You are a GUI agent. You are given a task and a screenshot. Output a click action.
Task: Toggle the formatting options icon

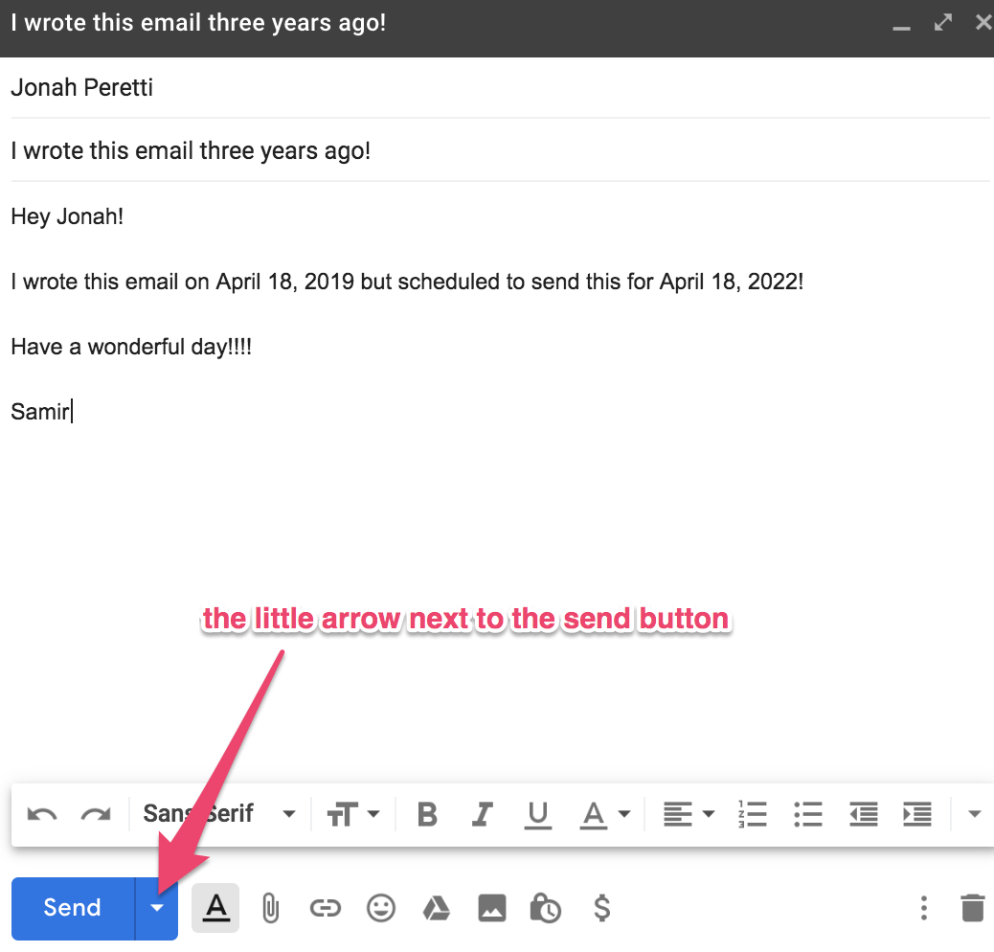(x=215, y=908)
